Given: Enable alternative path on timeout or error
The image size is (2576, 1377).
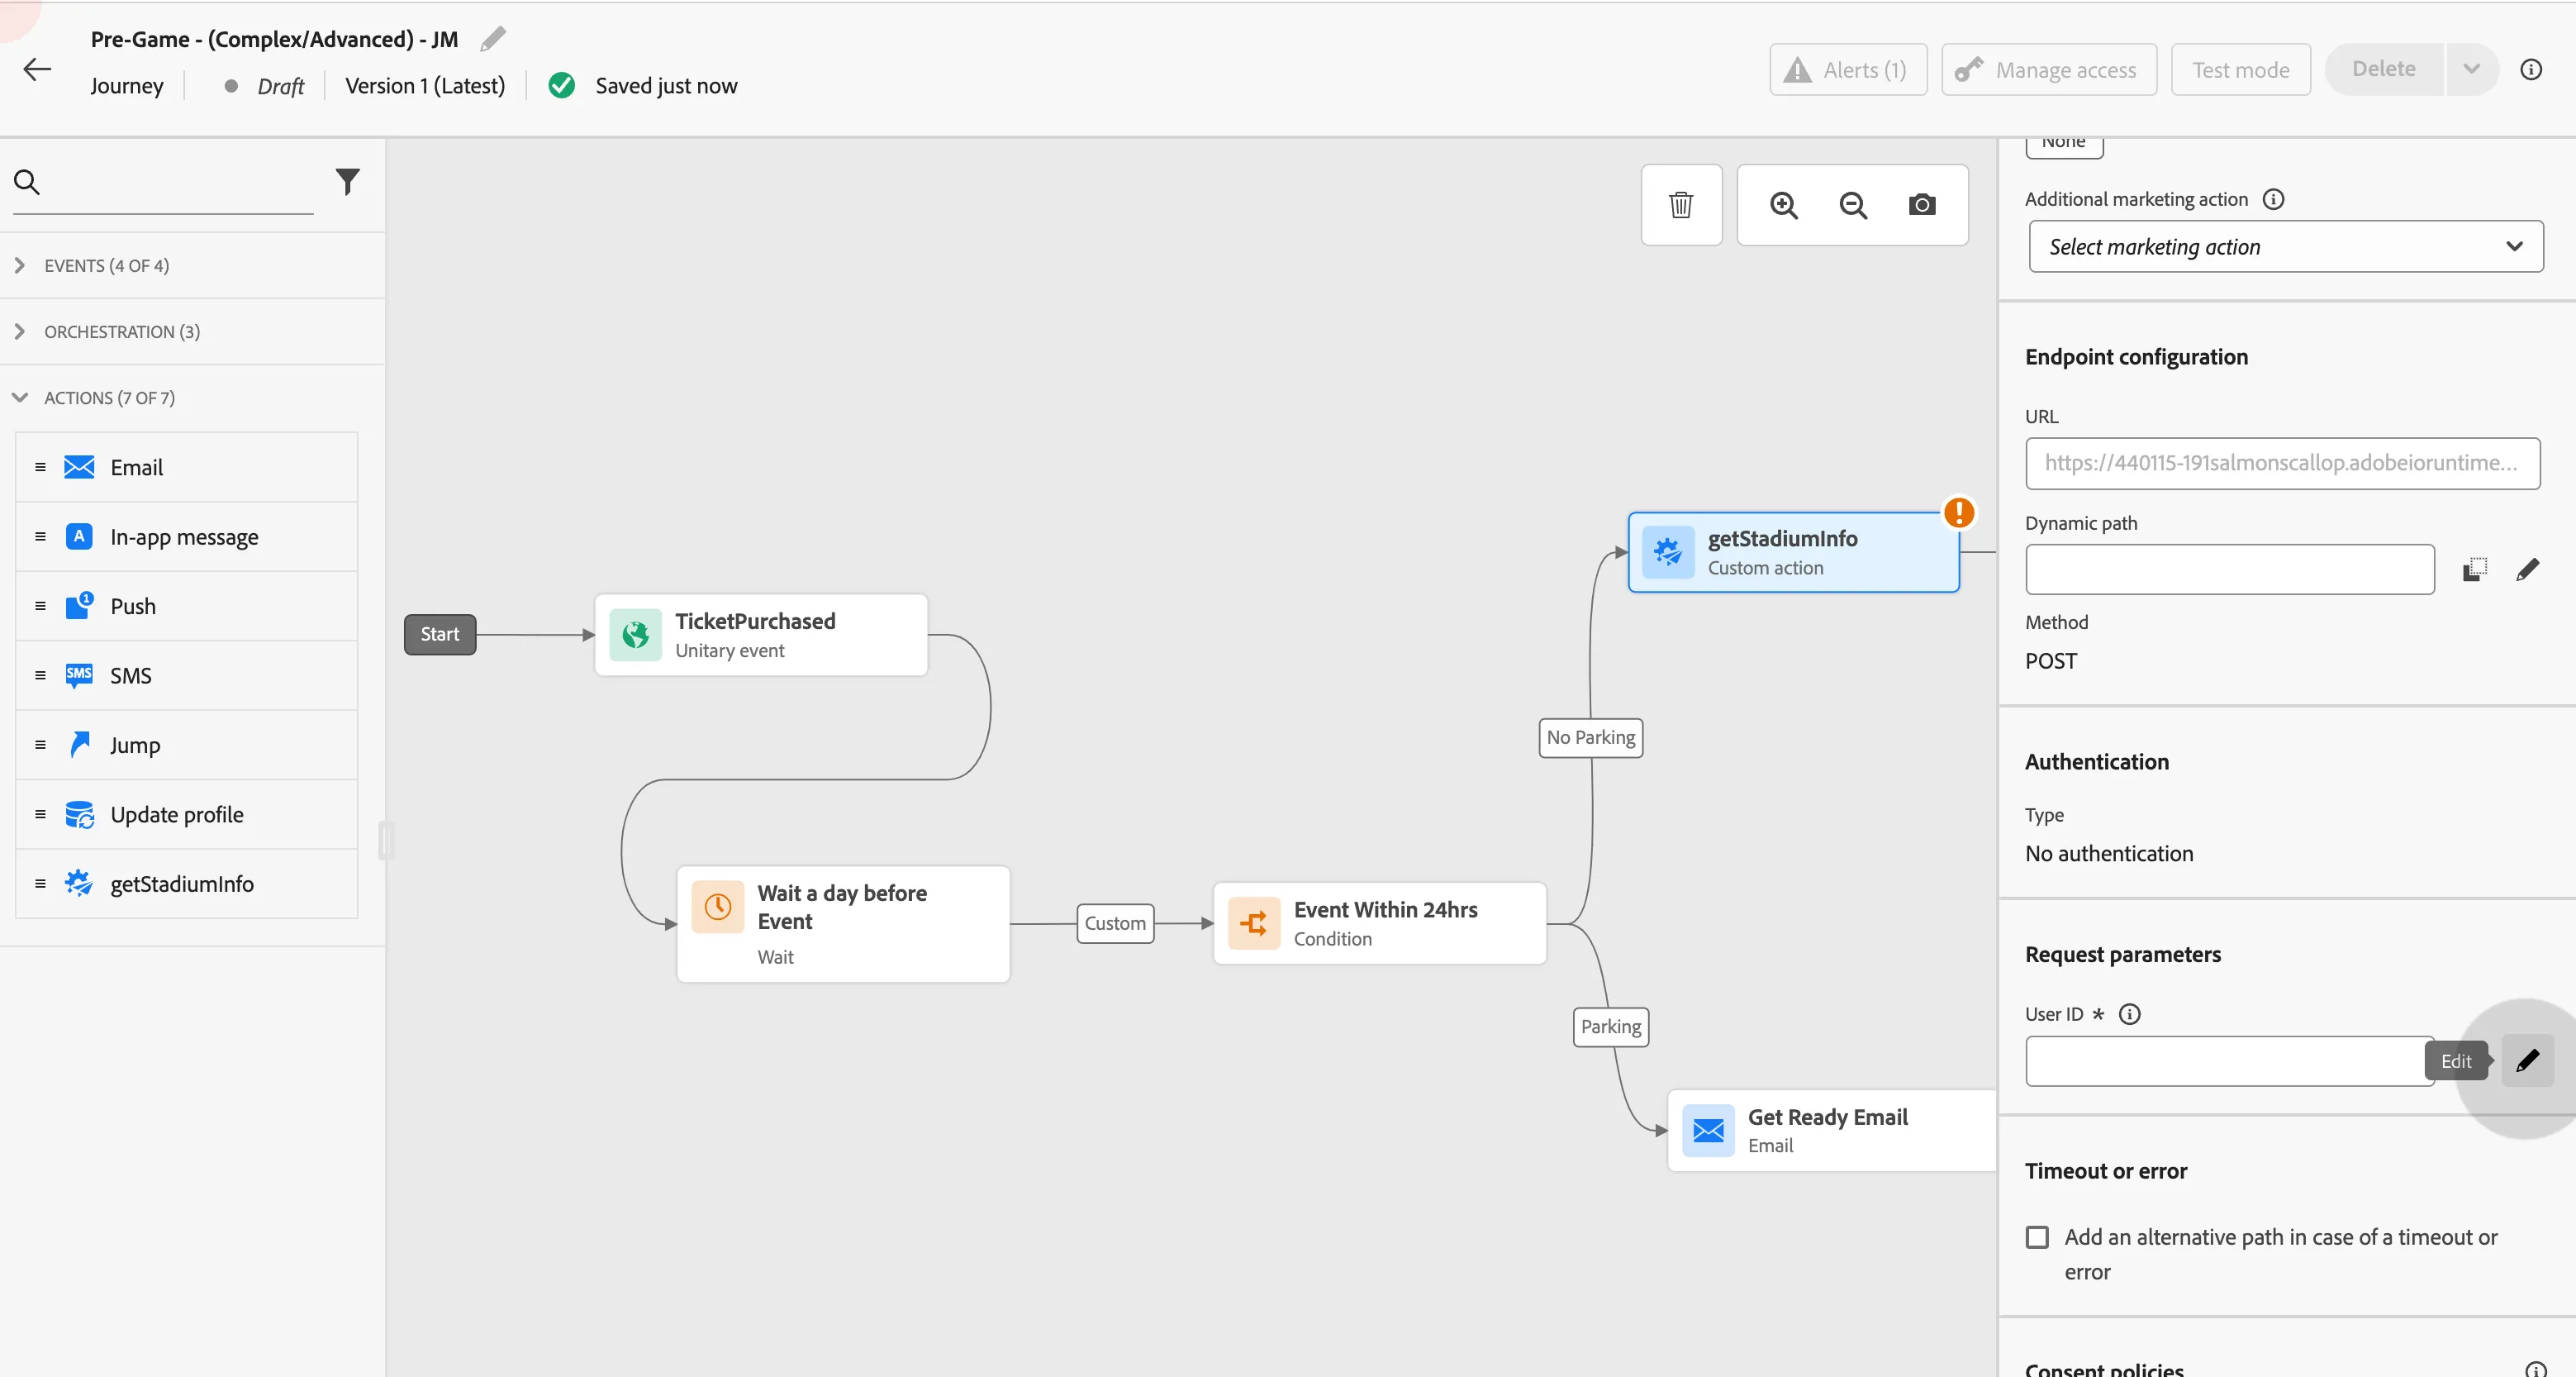Looking at the screenshot, I should tap(2036, 1236).
